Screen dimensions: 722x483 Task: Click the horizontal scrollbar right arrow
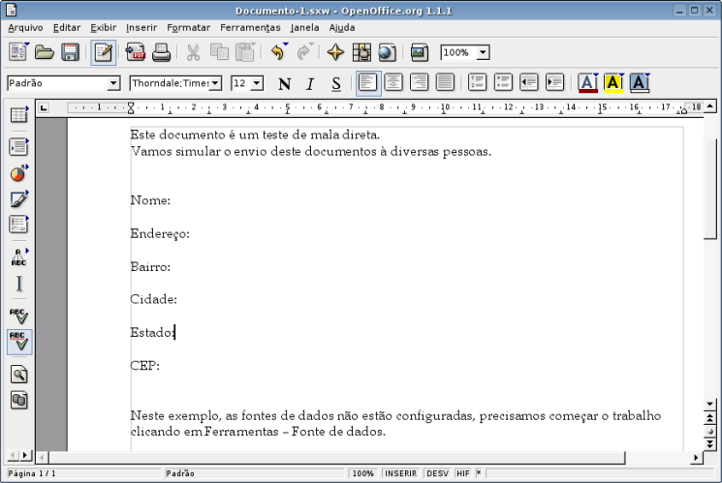tap(696, 457)
